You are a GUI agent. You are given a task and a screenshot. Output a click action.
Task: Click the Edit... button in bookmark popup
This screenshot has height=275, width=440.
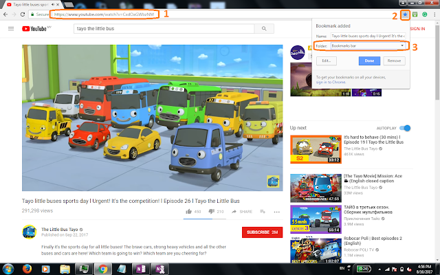pyautogui.click(x=327, y=60)
